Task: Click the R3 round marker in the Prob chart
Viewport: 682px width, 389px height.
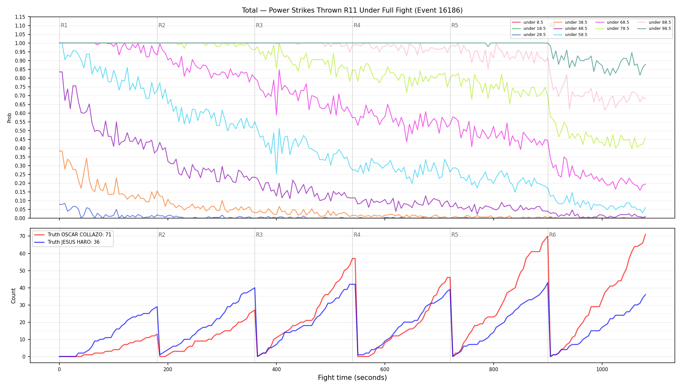Action: tap(259, 25)
